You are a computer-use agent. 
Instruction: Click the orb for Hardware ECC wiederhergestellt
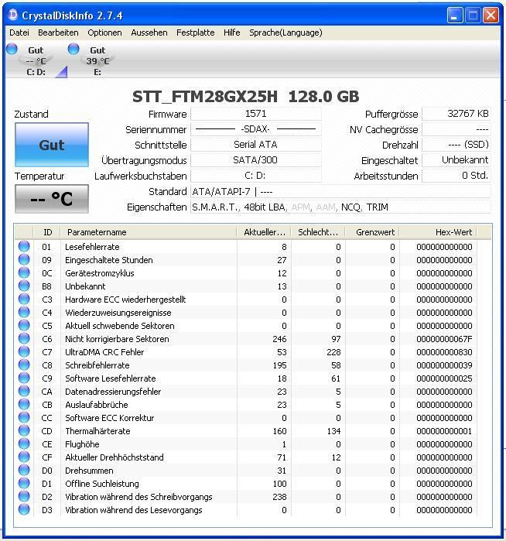tap(24, 299)
